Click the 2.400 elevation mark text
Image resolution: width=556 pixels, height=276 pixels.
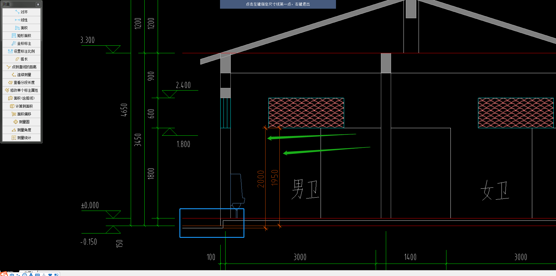pyautogui.click(x=183, y=85)
